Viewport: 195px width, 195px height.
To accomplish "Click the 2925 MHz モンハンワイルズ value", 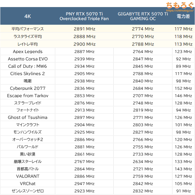I will coord(85,132).
